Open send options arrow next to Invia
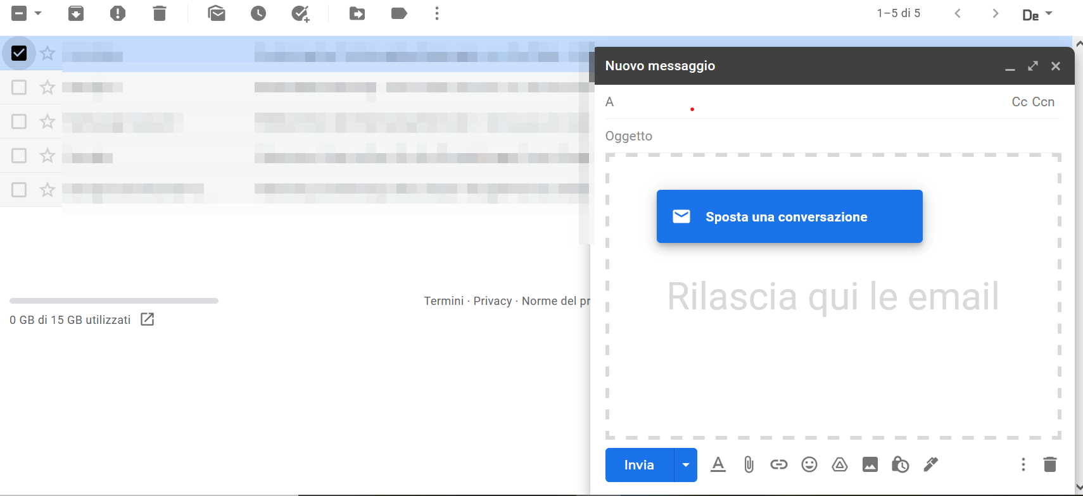Screen dimensions: 1083x496 [686, 465]
